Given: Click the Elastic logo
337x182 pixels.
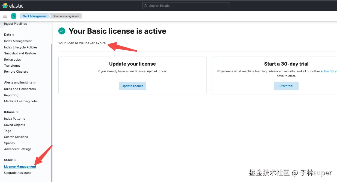Looking at the screenshot, I should click(13, 5).
